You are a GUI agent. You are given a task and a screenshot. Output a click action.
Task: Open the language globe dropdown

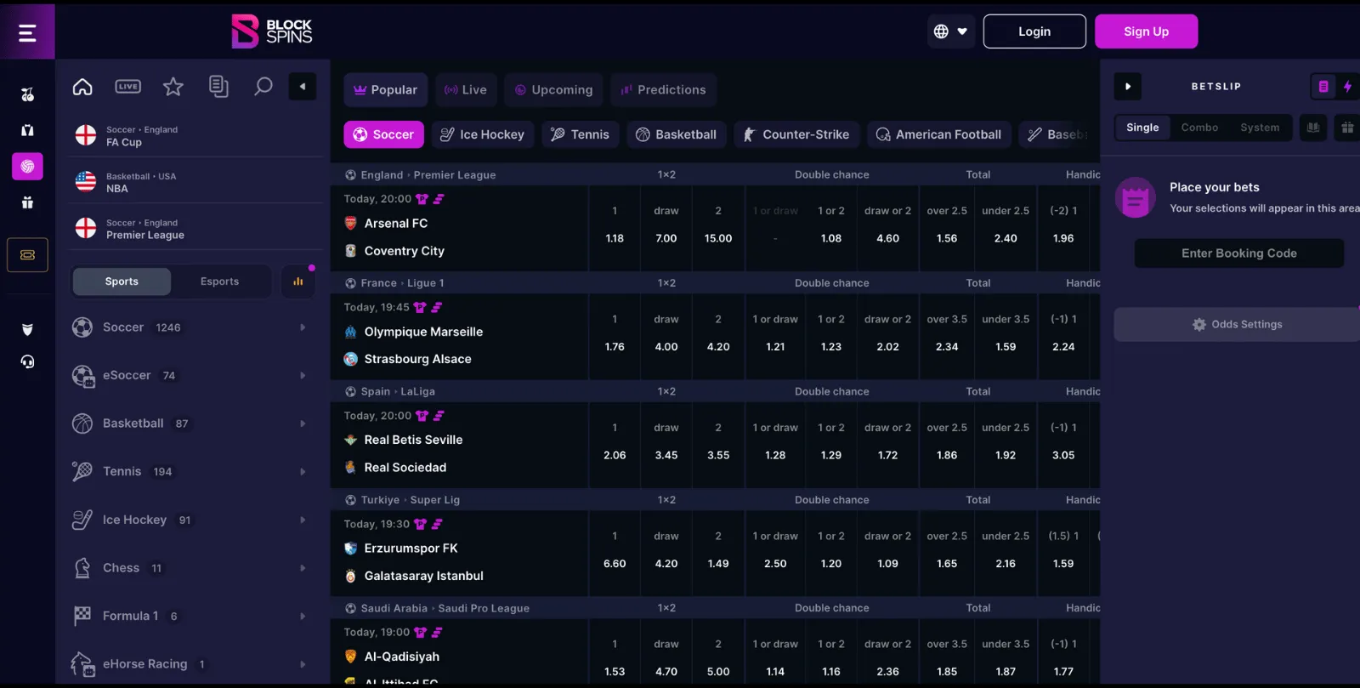(x=951, y=31)
